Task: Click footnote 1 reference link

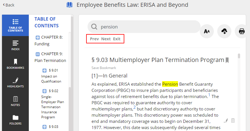Action: click(209, 95)
